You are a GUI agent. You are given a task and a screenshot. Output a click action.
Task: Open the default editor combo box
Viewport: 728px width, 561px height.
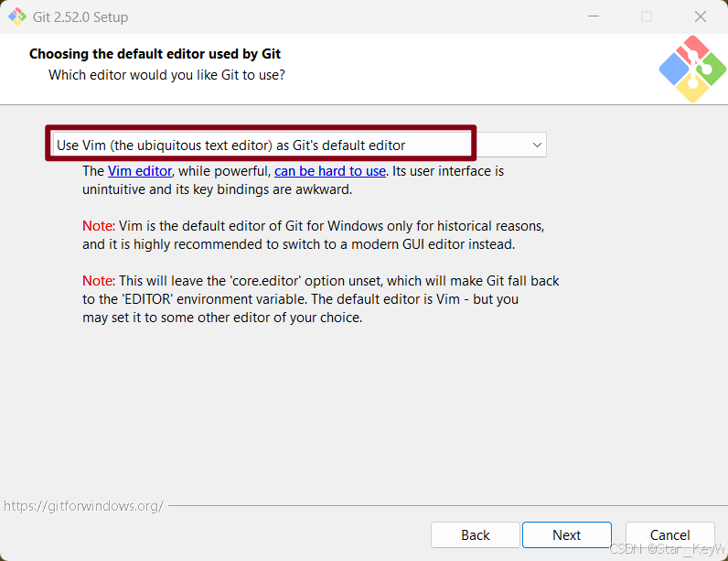point(299,145)
